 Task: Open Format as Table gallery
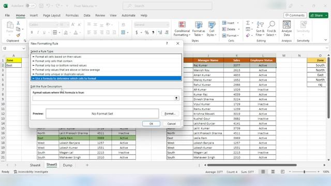click(x=199, y=29)
